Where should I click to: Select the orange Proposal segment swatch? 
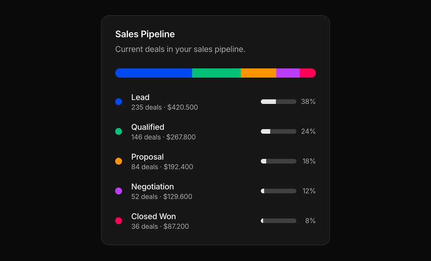coord(258,72)
